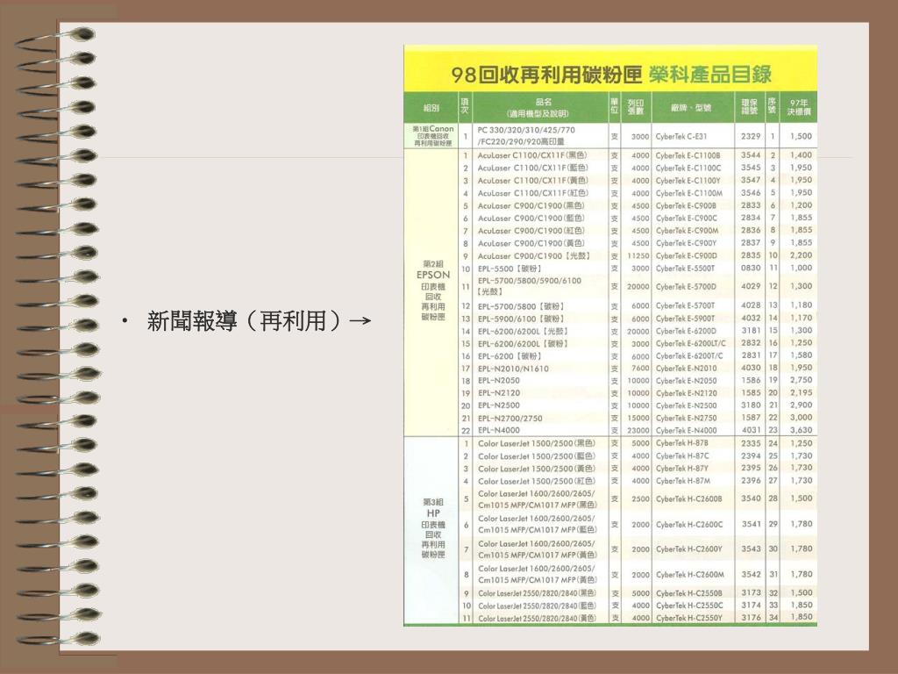
Task: Select model cell CyberTek E-5700D
Action: 686,287
